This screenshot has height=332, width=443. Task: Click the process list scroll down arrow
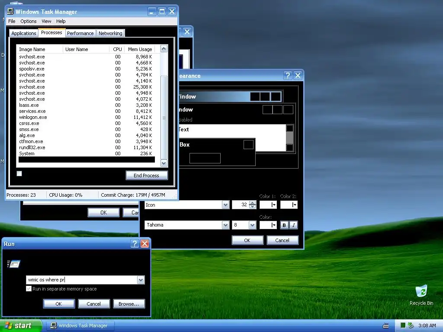[164, 163]
